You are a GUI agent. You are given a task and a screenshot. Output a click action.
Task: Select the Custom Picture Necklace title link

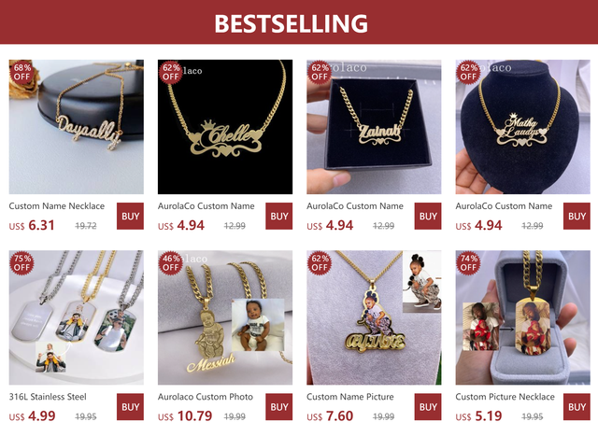505,397
